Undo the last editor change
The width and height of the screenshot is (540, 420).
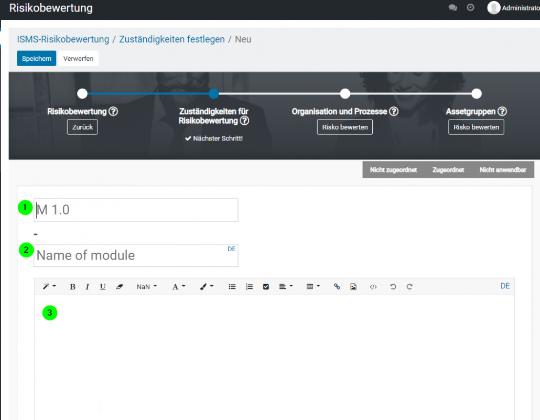pos(393,287)
